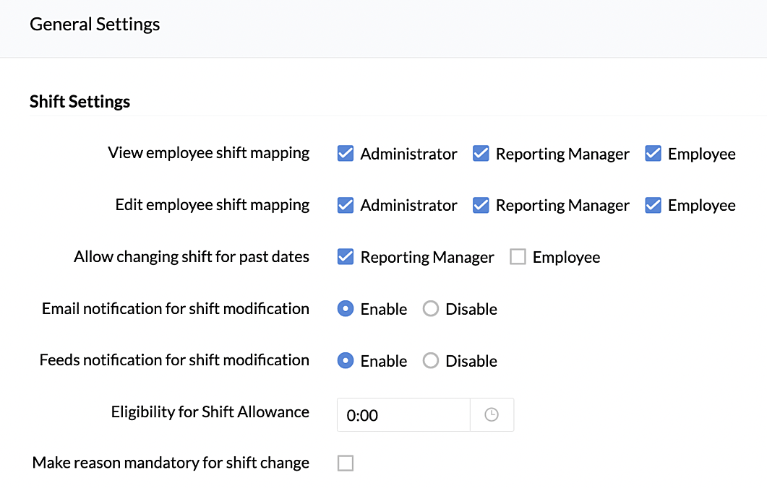767x488 pixels.
Task: Select Enable for Email notification
Action: point(346,309)
